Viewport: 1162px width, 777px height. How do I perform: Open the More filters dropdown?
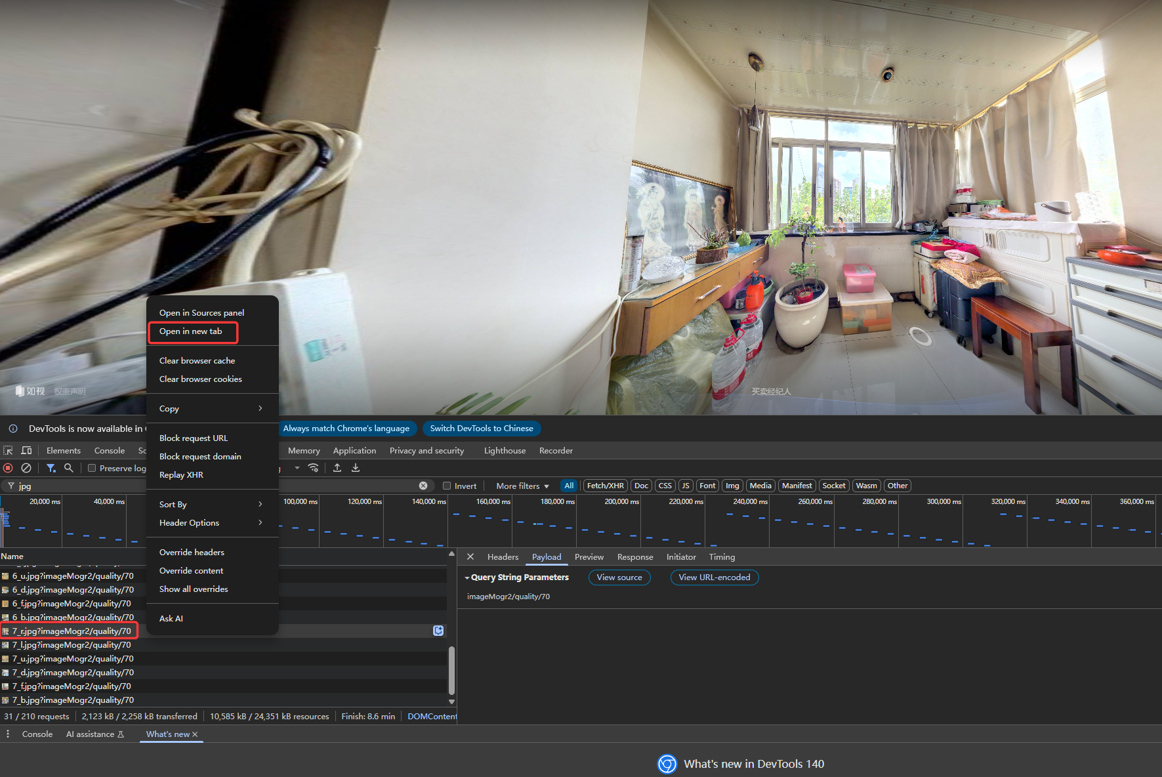[522, 486]
